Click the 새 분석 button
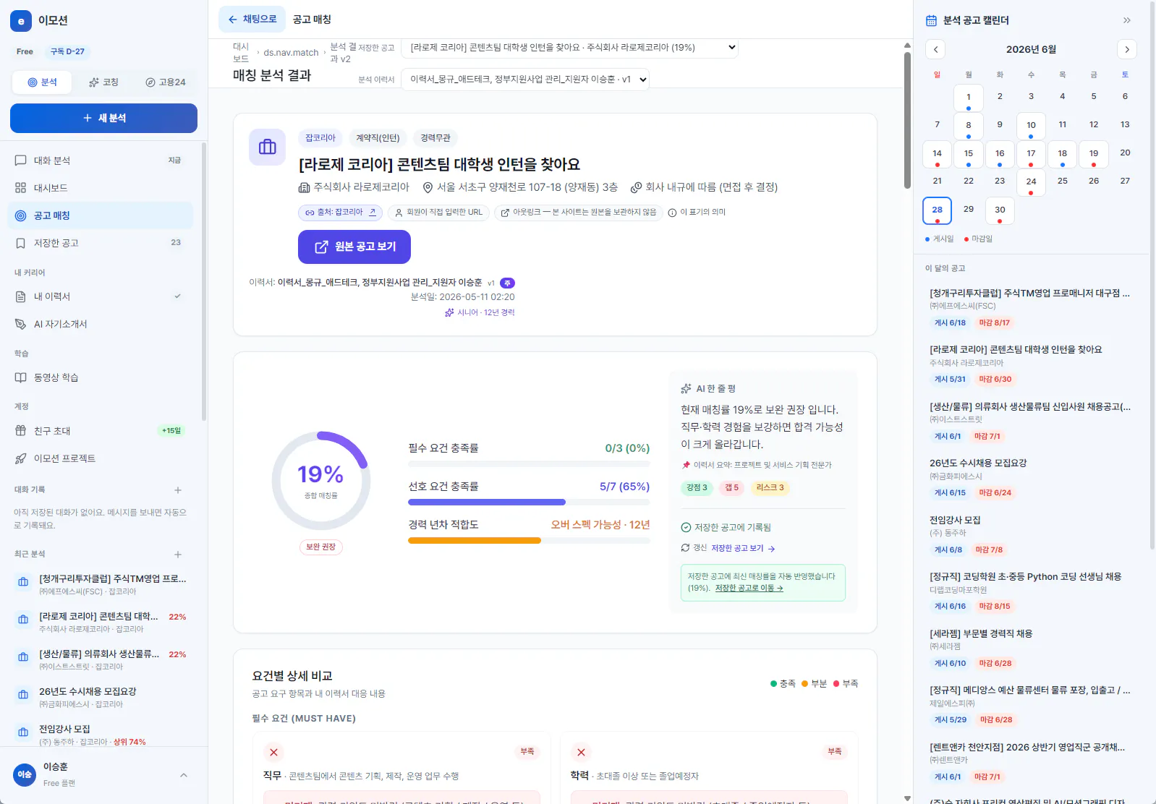 point(103,118)
